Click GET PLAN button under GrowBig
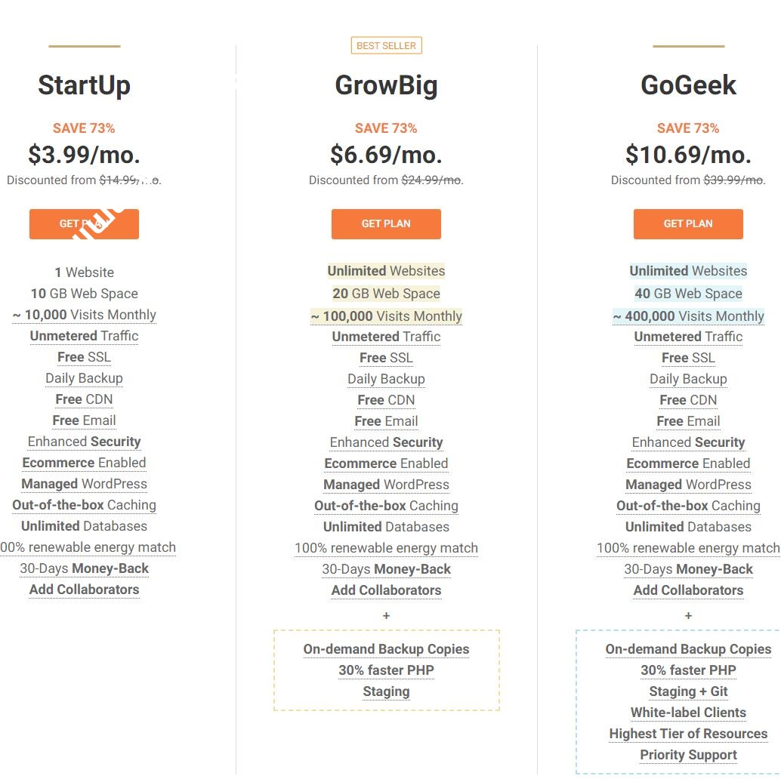This screenshot has height=779, width=781. (x=386, y=224)
